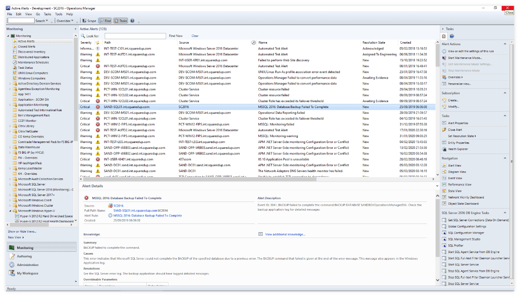The image size is (520, 297).
Task: Toggle the Tasks pane toolbar button
Action: (x=121, y=21)
